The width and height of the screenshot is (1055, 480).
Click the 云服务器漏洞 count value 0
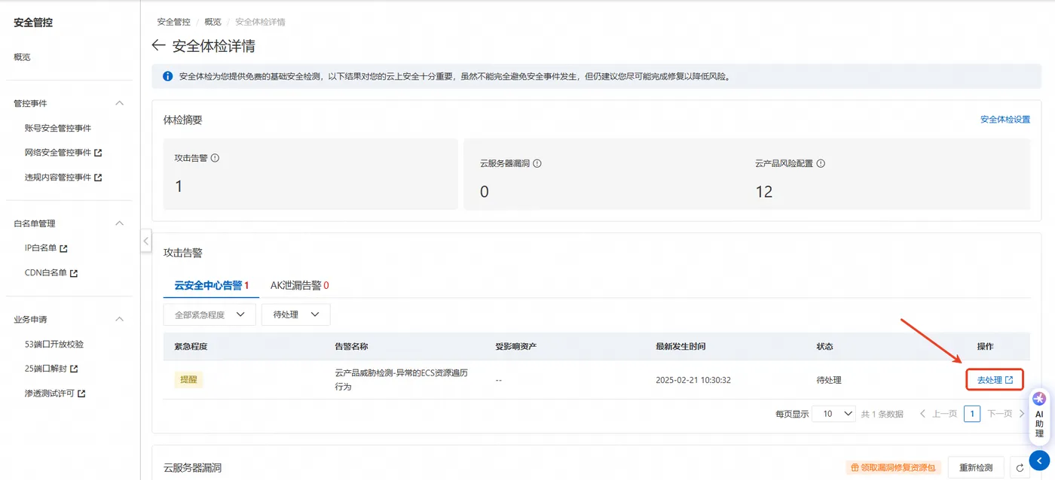[485, 191]
